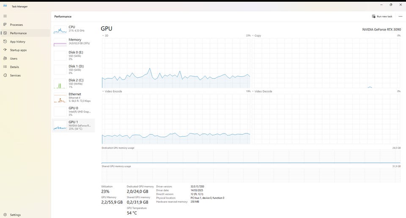
Task: Click the NVIDIA GeForce RTX 3090 title
Action: (x=381, y=30)
